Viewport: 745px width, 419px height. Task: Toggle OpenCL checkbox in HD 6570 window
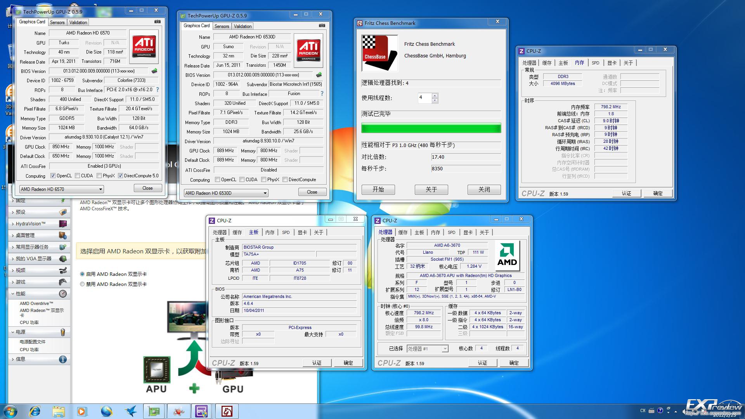pos(53,176)
